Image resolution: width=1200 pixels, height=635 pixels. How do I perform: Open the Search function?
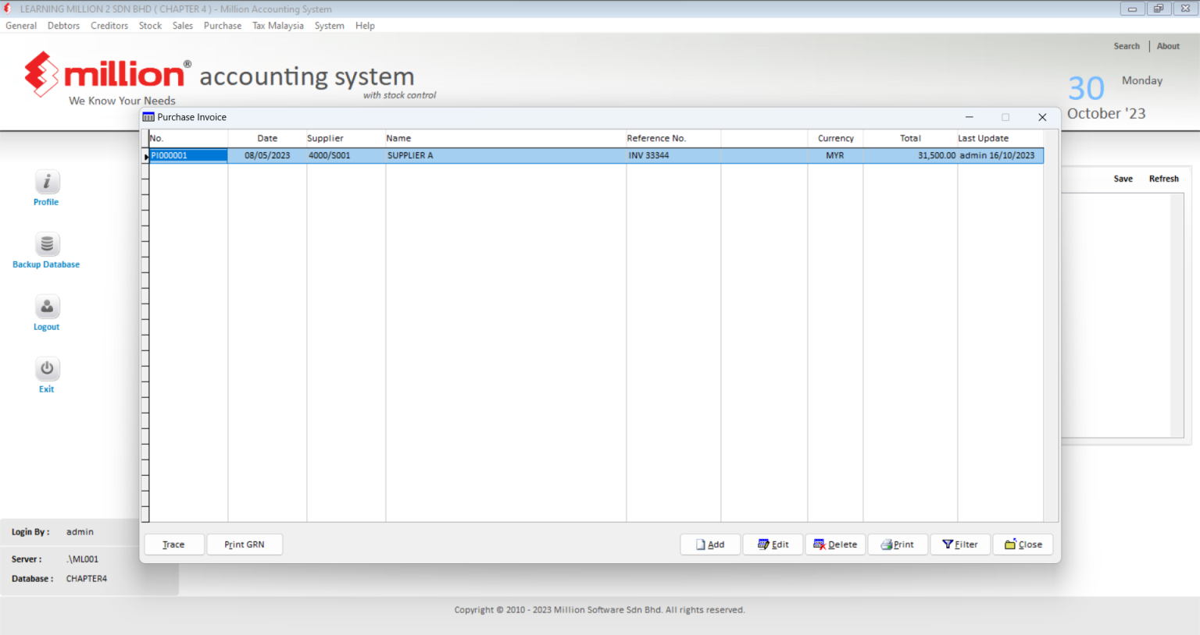1127,45
